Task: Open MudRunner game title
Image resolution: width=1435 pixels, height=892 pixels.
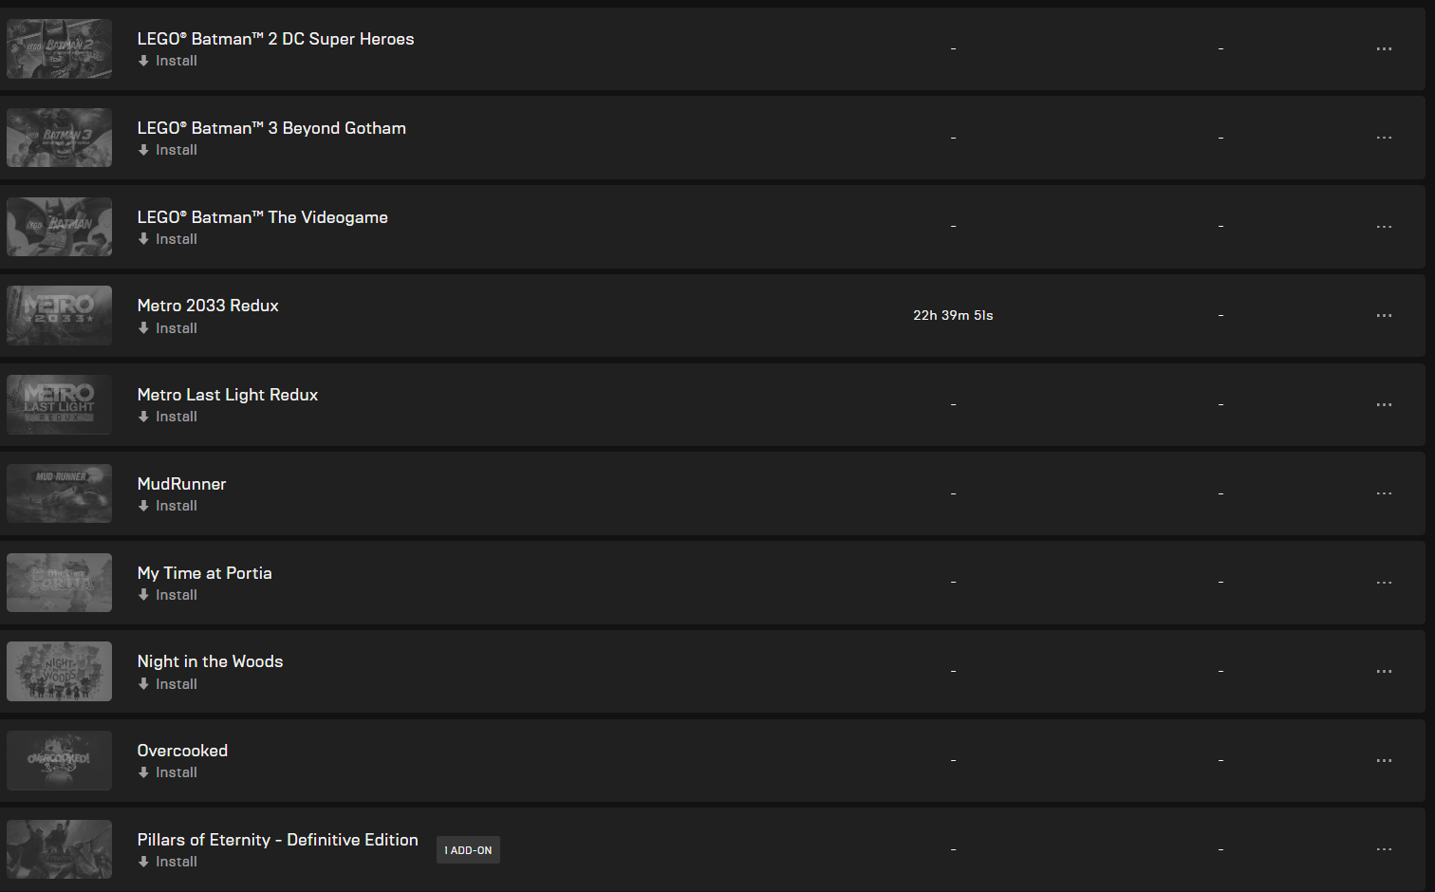Action: click(181, 484)
